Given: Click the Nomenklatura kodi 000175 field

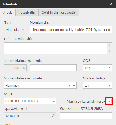Looking at the screenshot, I should coord(15,68).
